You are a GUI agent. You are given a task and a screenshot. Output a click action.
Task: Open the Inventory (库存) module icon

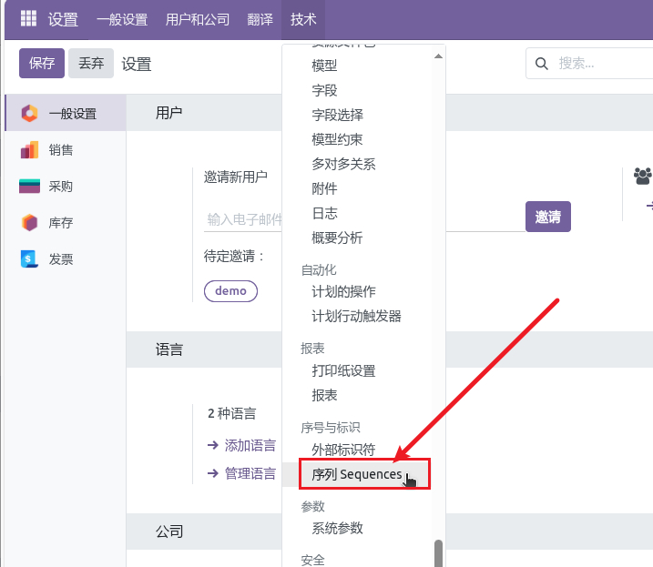tap(29, 223)
